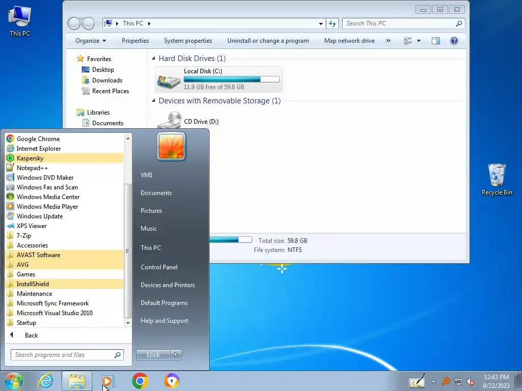Open Google Chrome from Start menu list
Screen dimensions: 522x391
pyautogui.click(x=65, y=138)
